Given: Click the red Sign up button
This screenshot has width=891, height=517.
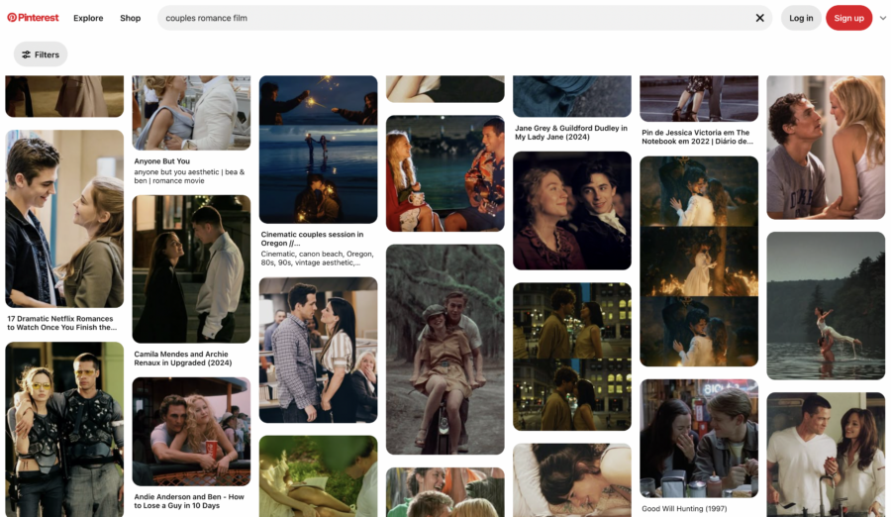Looking at the screenshot, I should (x=849, y=18).
